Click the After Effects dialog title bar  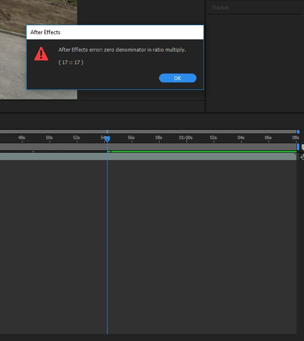[x=115, y=32]
